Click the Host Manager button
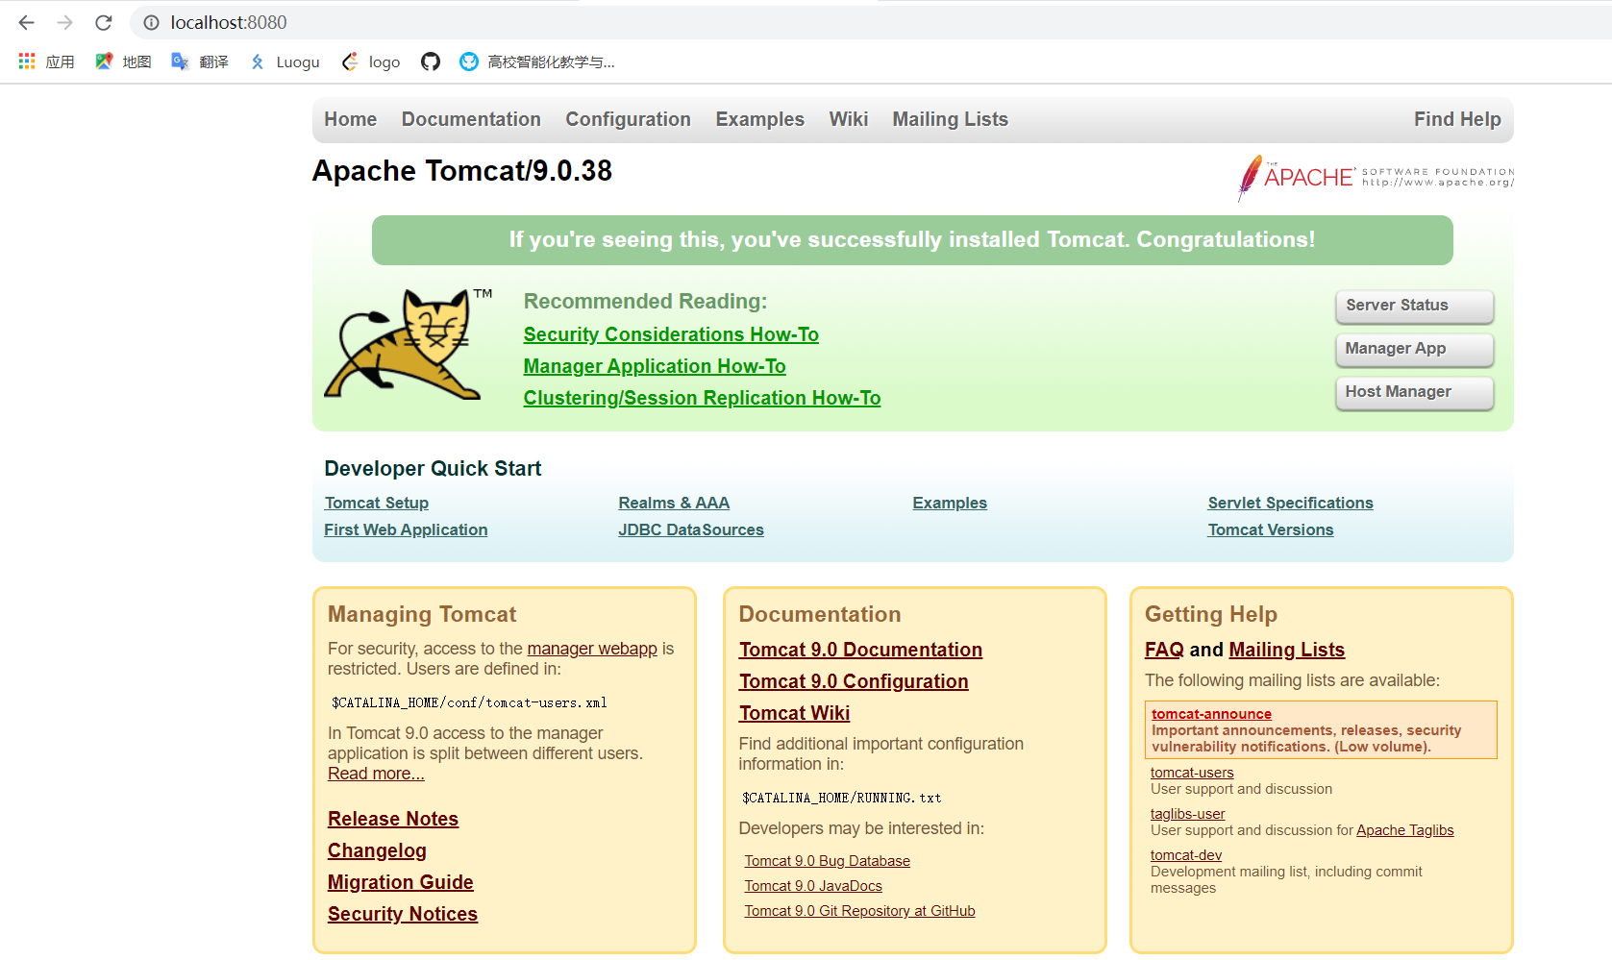The image size is (1612, 960). (x=1414, y=392)
